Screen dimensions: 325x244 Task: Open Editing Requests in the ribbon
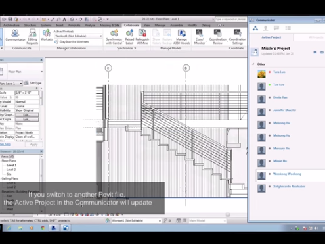click(32, 36)
